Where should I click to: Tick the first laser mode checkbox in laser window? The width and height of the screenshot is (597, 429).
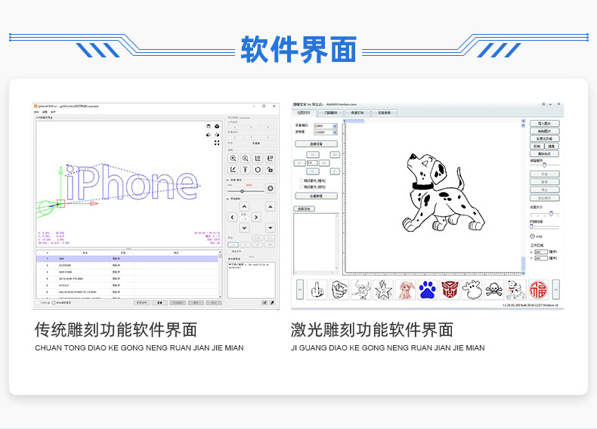[x=302, y=181]
